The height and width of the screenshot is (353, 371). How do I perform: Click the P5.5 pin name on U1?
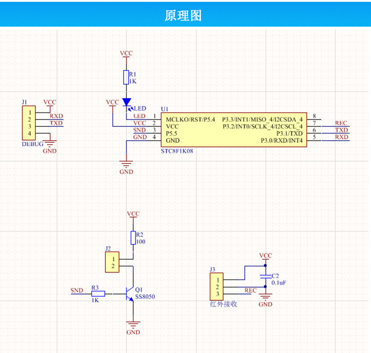172,133
